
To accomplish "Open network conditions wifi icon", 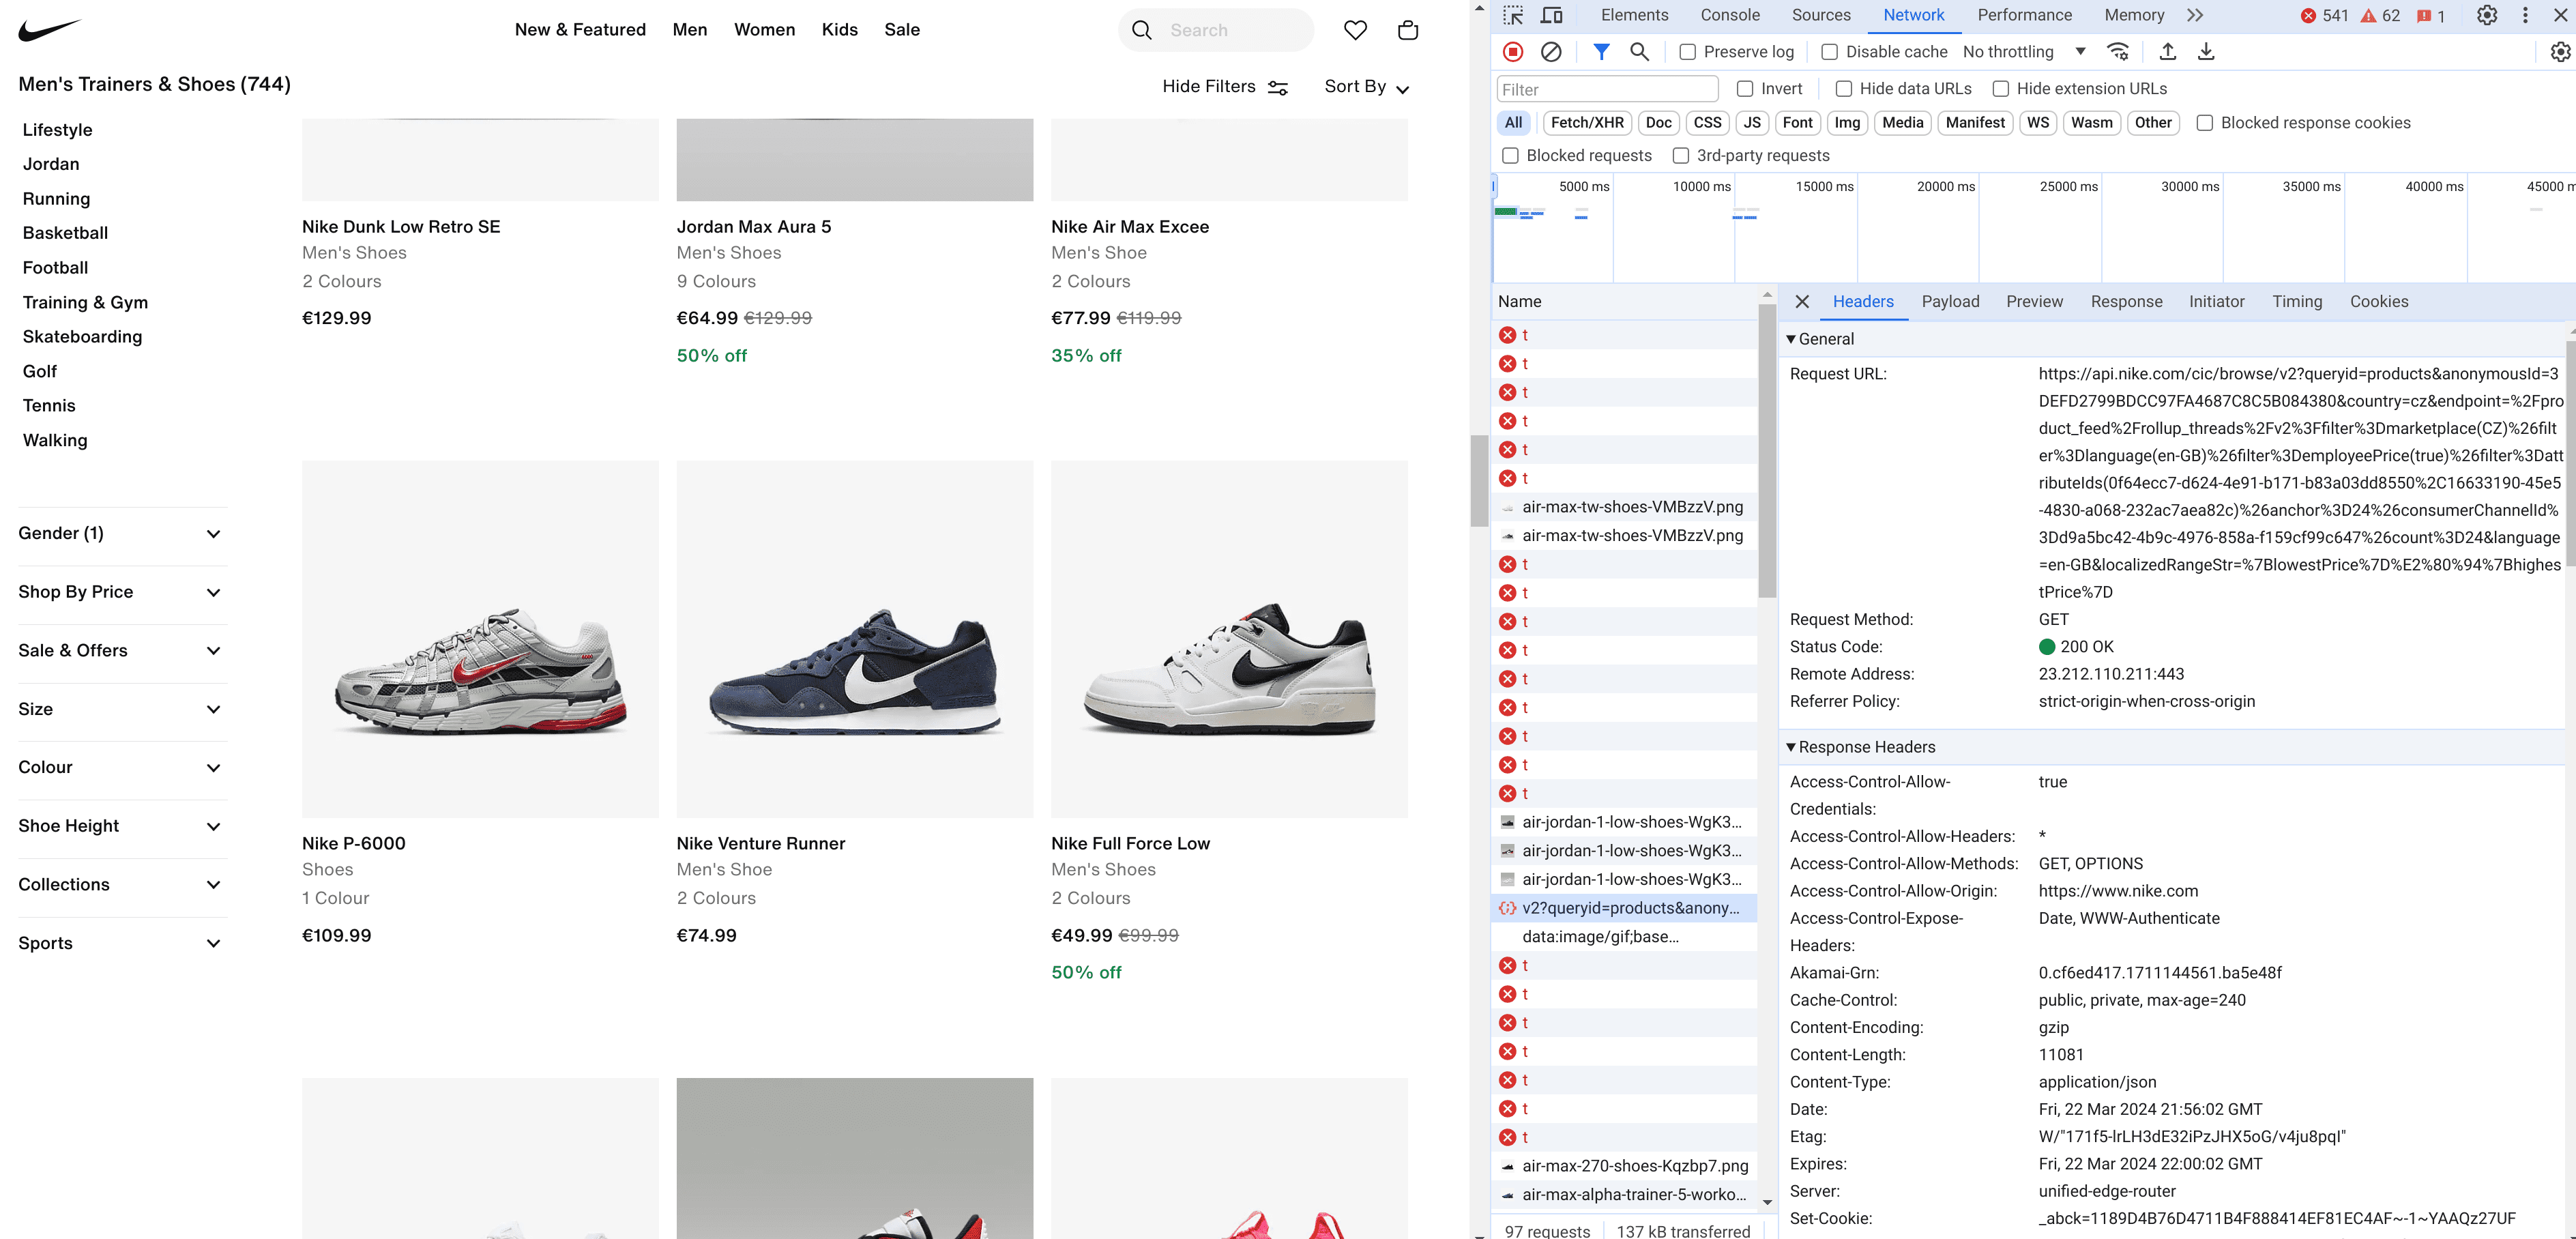I will pos(2118,52).
